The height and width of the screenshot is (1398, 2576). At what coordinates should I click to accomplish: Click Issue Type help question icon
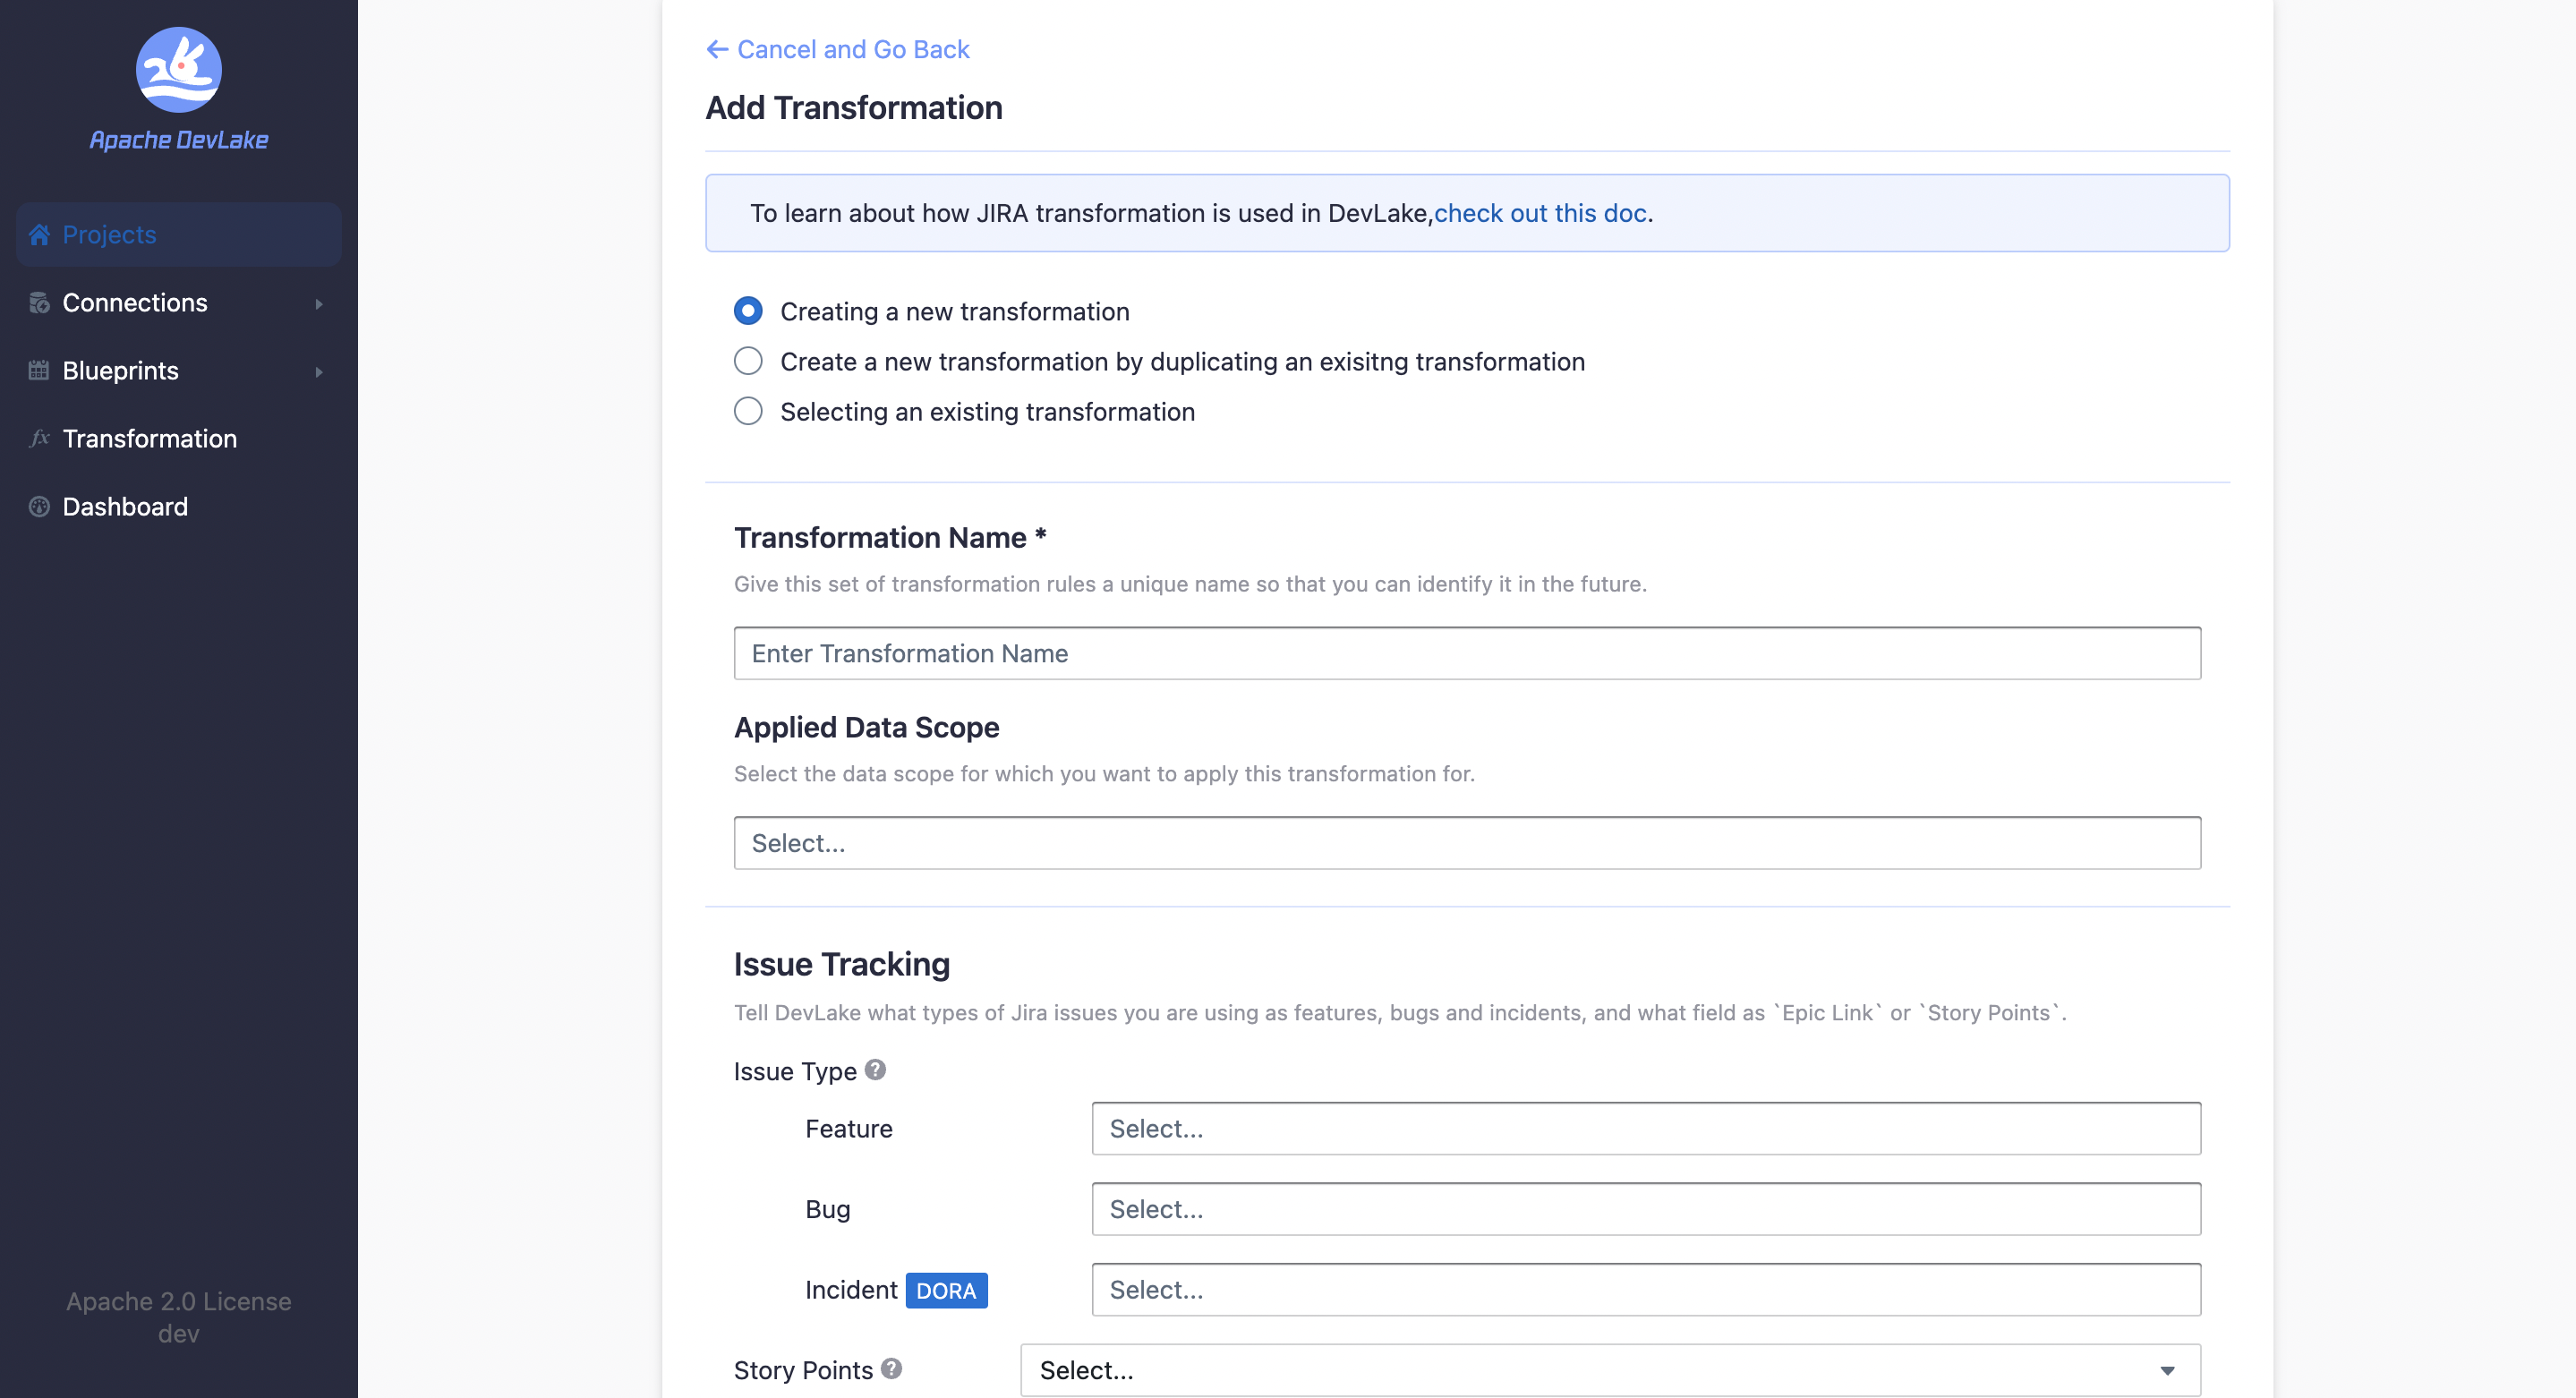875,1070
